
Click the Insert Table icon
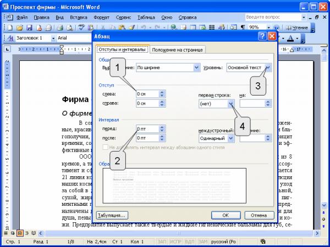tap(193, 27)
